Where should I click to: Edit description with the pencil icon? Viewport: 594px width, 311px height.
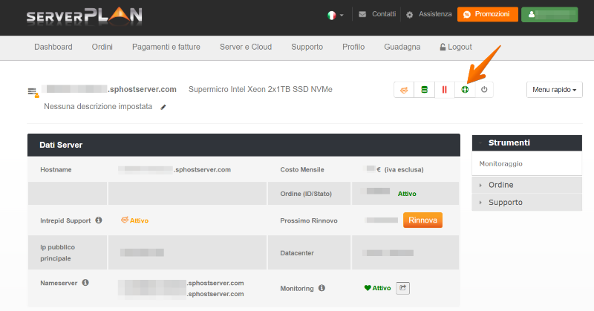(163, 107)
